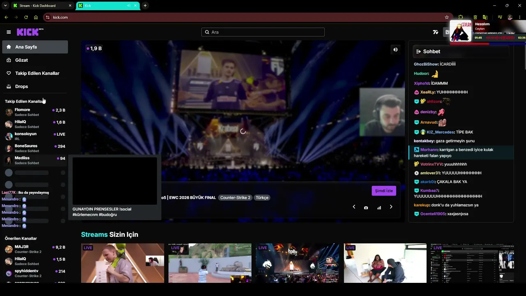Bookmark this page with the star

(x=447, y=17)
